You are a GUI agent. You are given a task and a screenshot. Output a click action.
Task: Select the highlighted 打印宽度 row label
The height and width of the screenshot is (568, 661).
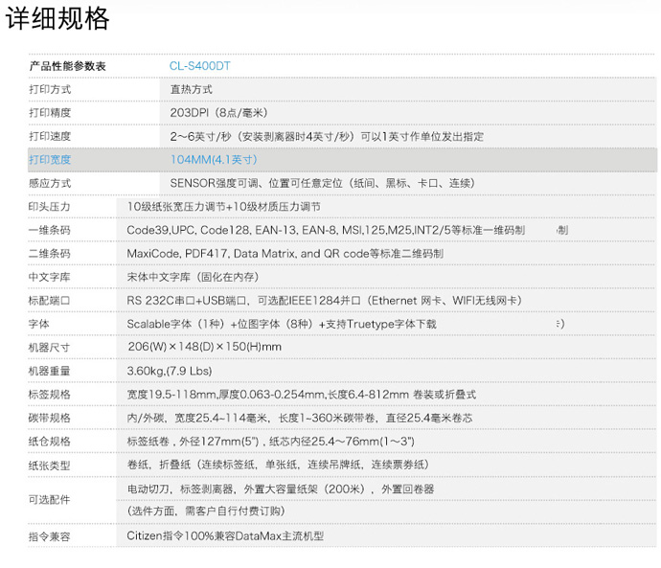point(50,160)
